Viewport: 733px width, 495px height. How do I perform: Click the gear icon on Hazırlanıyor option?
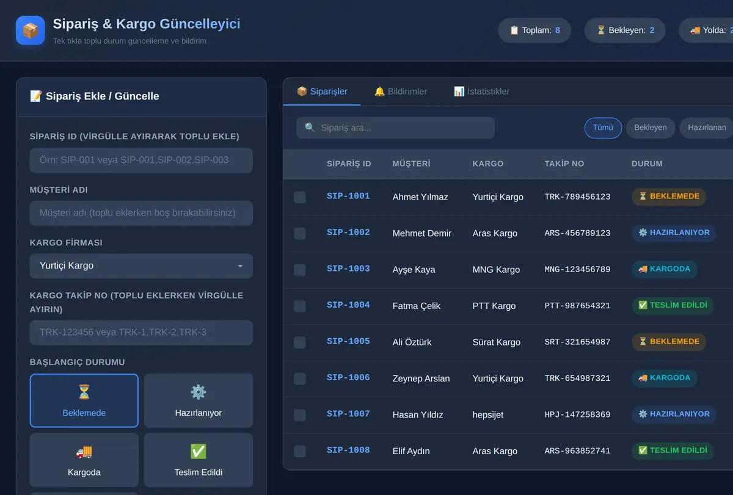(x=199, y=392)
